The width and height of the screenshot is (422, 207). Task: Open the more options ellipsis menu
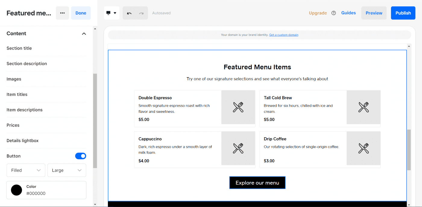pyautogui.click(x=62, y=13)
